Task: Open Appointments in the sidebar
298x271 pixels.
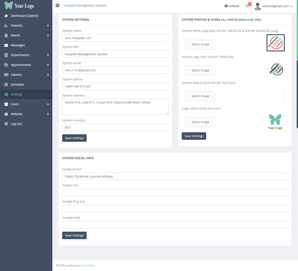Action: pos(21,65)
